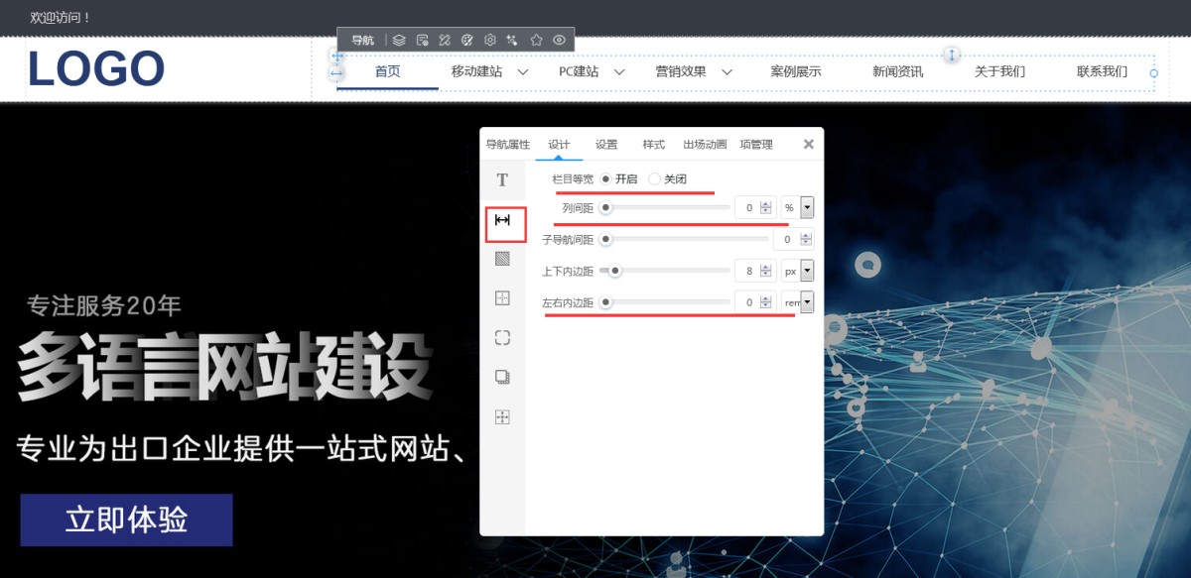Expand the 移动建站 nav submenu arrow
Screen dimensions: 1191x578
tap(523, 72)
